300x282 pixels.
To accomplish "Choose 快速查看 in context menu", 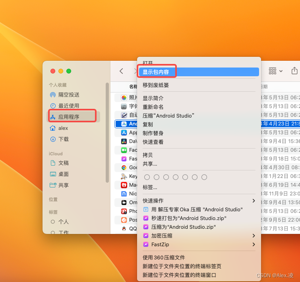I will point(199,142).
